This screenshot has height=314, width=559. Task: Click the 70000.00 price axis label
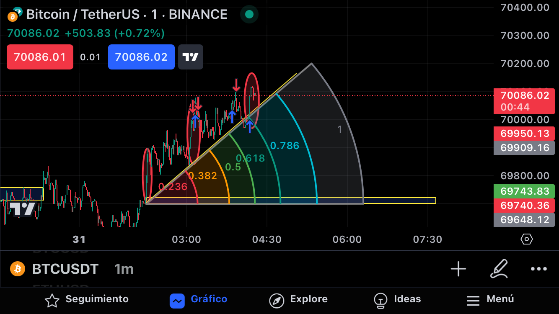pyautogui.click(x=525, y=119)
